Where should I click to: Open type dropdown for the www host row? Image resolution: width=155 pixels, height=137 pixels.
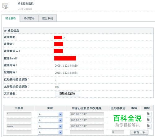(50, 126)
